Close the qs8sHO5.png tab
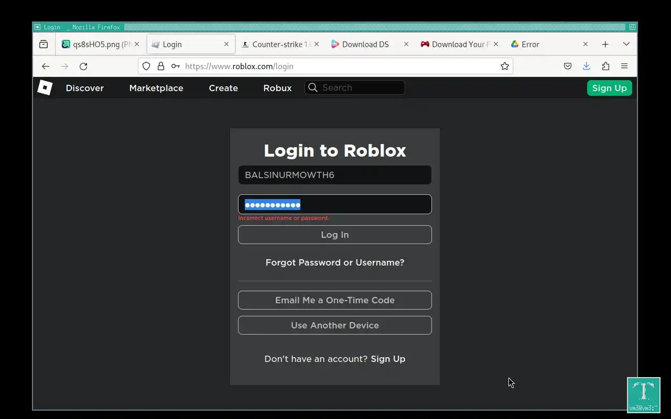The height and width of the screenshot is (419, 671). pyautogui.click(x=137, y=45)
